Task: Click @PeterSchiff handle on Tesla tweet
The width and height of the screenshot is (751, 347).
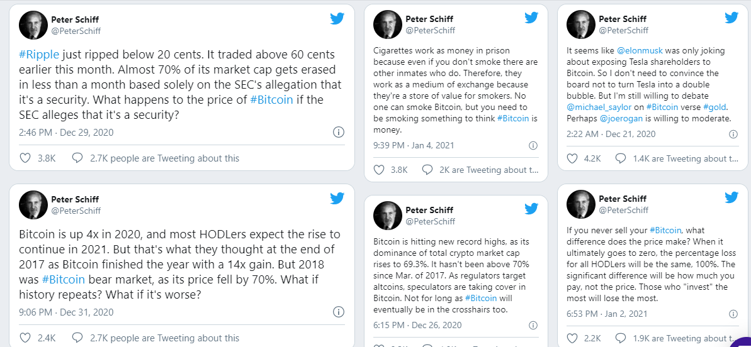Action: tap(623, 30)
